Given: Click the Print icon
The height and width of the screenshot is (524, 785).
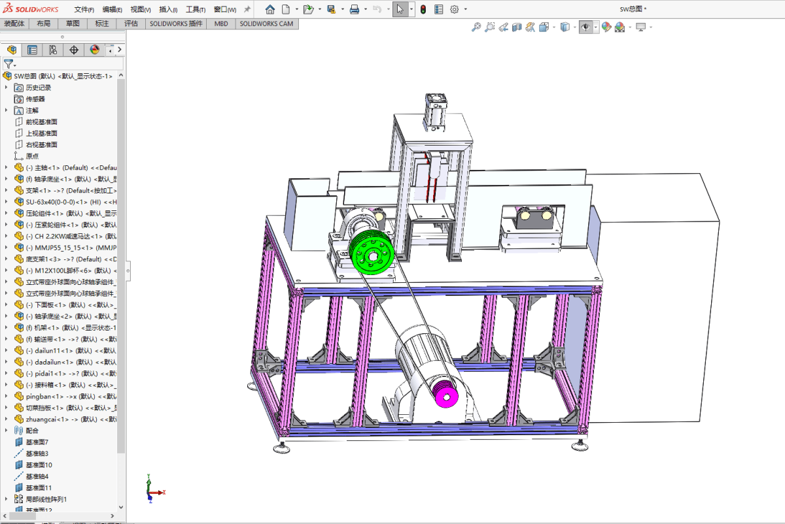Looking at the screenshot, I should [354, 9].
